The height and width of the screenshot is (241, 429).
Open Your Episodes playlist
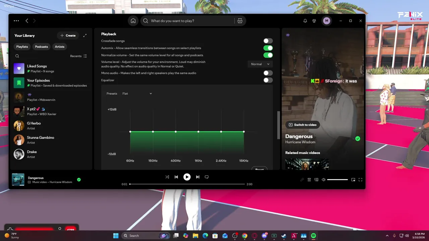[x=51, y=83]
